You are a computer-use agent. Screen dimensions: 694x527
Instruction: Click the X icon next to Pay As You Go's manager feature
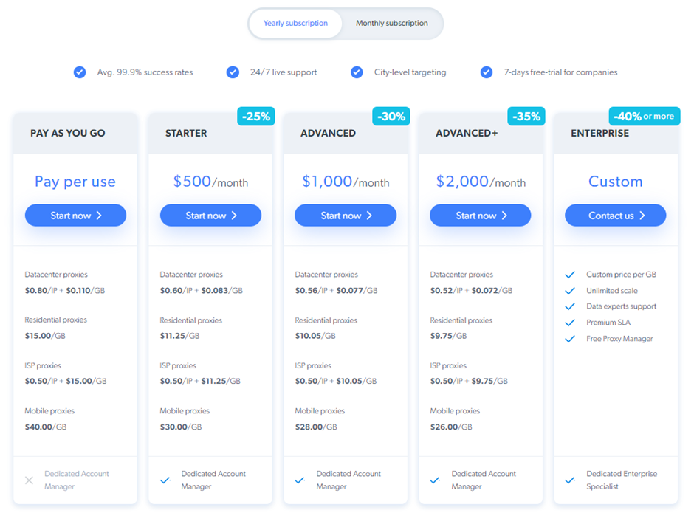point(29,480)
